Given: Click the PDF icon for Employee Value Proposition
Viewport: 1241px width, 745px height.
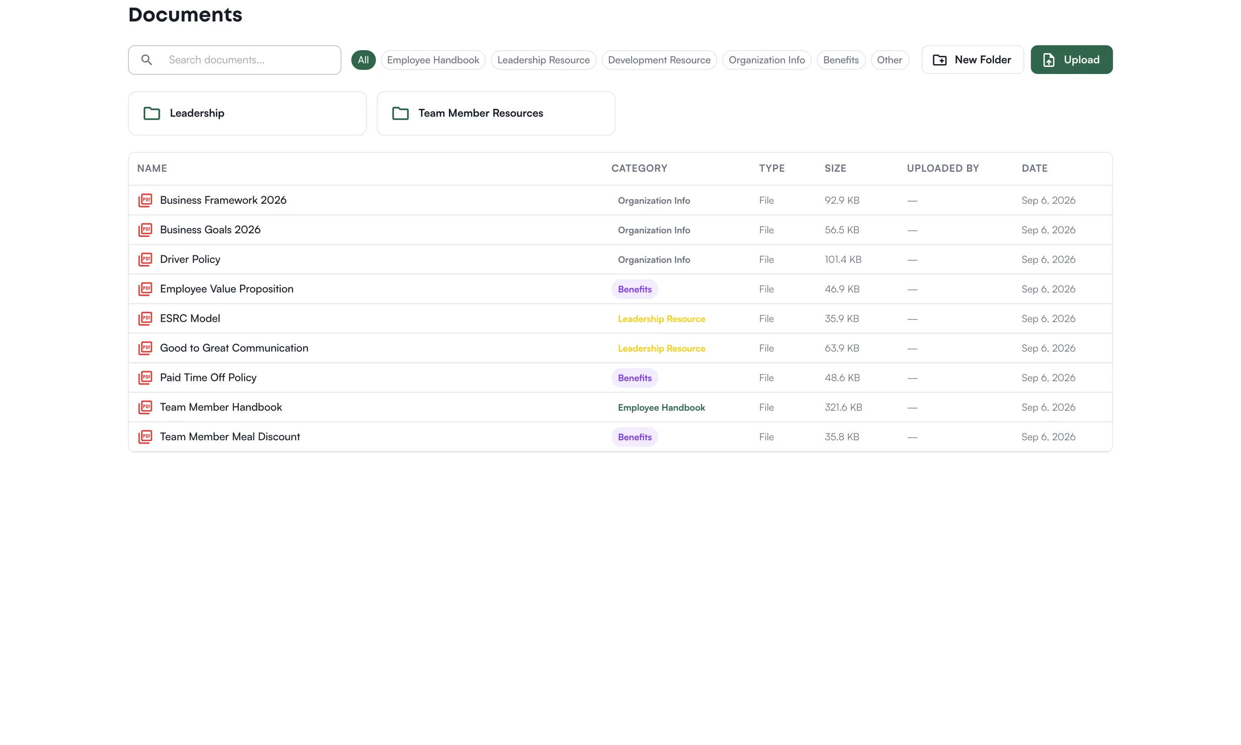Looking at the screenshot, I should (145, 289).
